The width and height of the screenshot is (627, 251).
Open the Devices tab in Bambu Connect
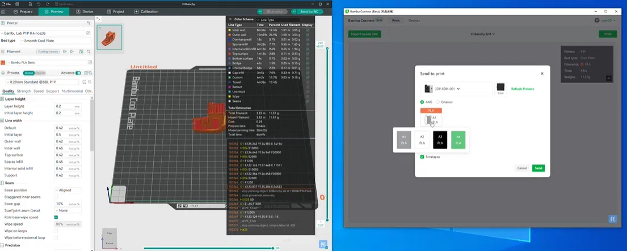(x=414, y=20)
